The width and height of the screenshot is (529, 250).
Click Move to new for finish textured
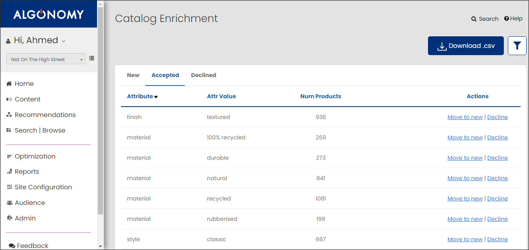coord(465,117)
